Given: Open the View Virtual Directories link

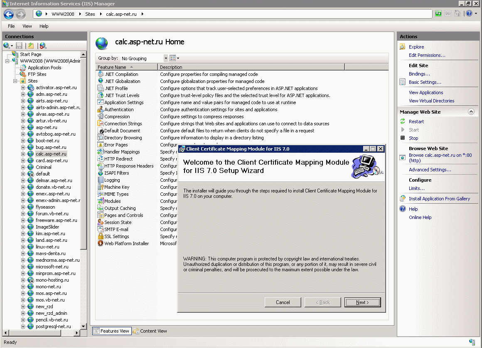Looking at the screenshot, I should [431, 101].
